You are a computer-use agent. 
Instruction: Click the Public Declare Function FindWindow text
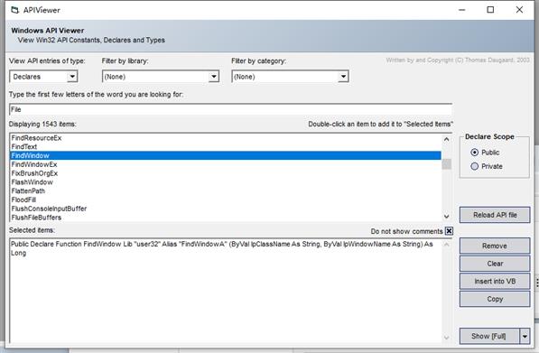pos(221,248)
